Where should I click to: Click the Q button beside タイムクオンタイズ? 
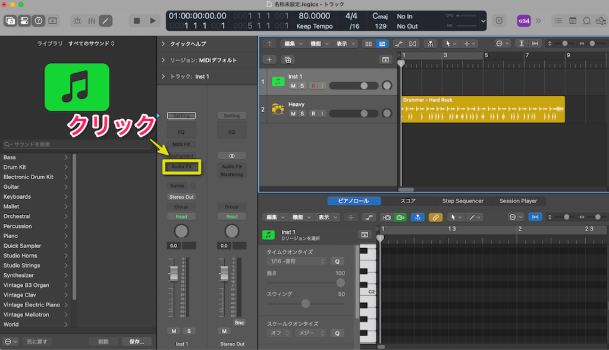(337, 262)
